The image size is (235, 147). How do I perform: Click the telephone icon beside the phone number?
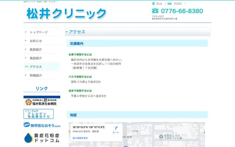(155, 11)
